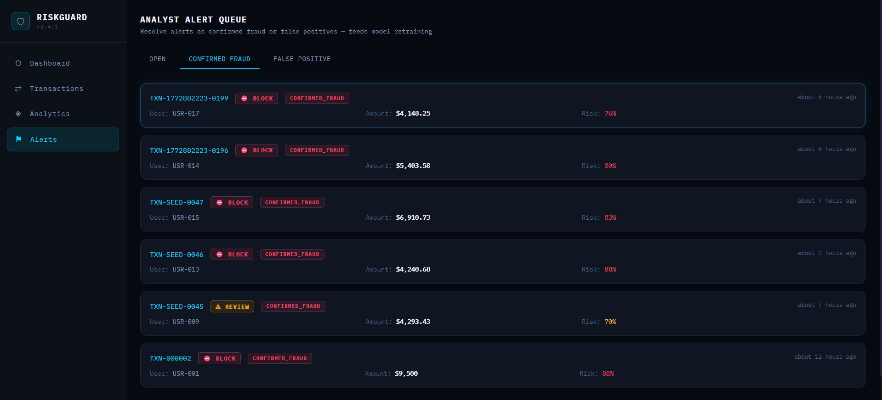This screenshot has height=400, width=882.
Task: Click the BLOCK badge on TXN-000002
Action: click(x=219, y=358)
